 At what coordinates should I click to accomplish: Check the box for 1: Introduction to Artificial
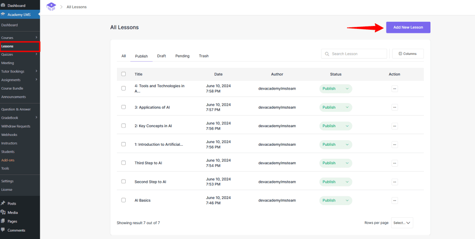point(123,144)
